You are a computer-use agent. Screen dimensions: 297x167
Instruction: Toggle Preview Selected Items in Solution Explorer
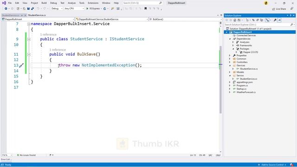pyautogui.click(x=279, y=20)
